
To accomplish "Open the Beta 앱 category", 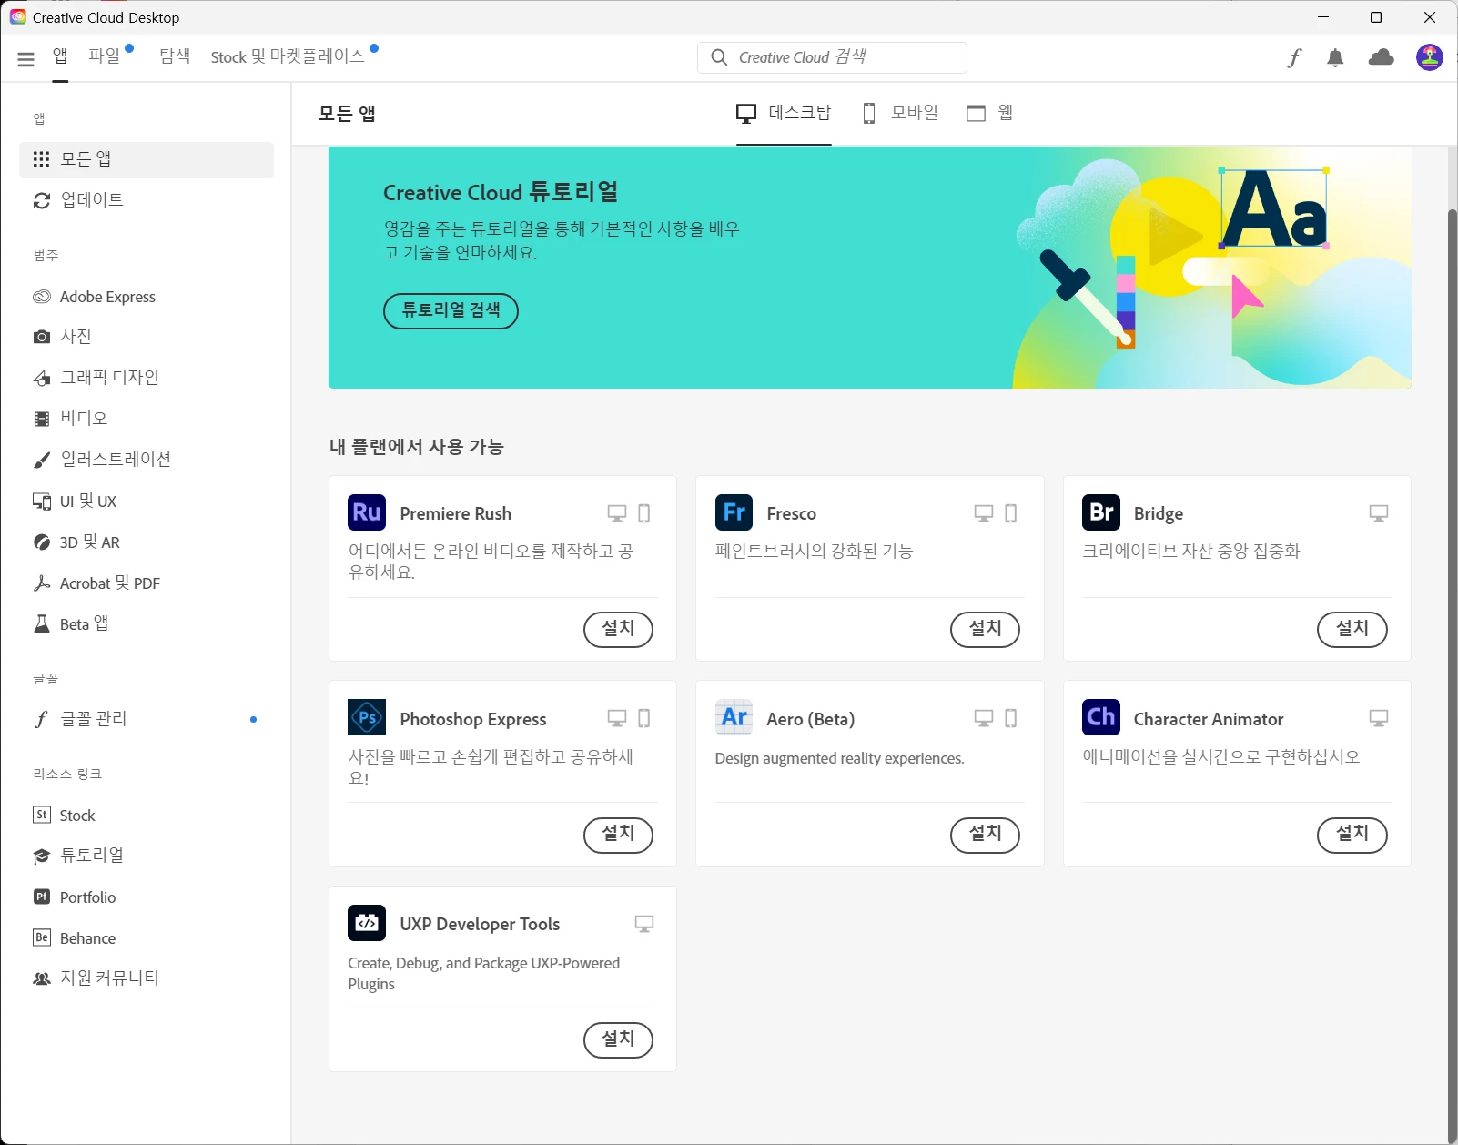I will click(147, 624).
